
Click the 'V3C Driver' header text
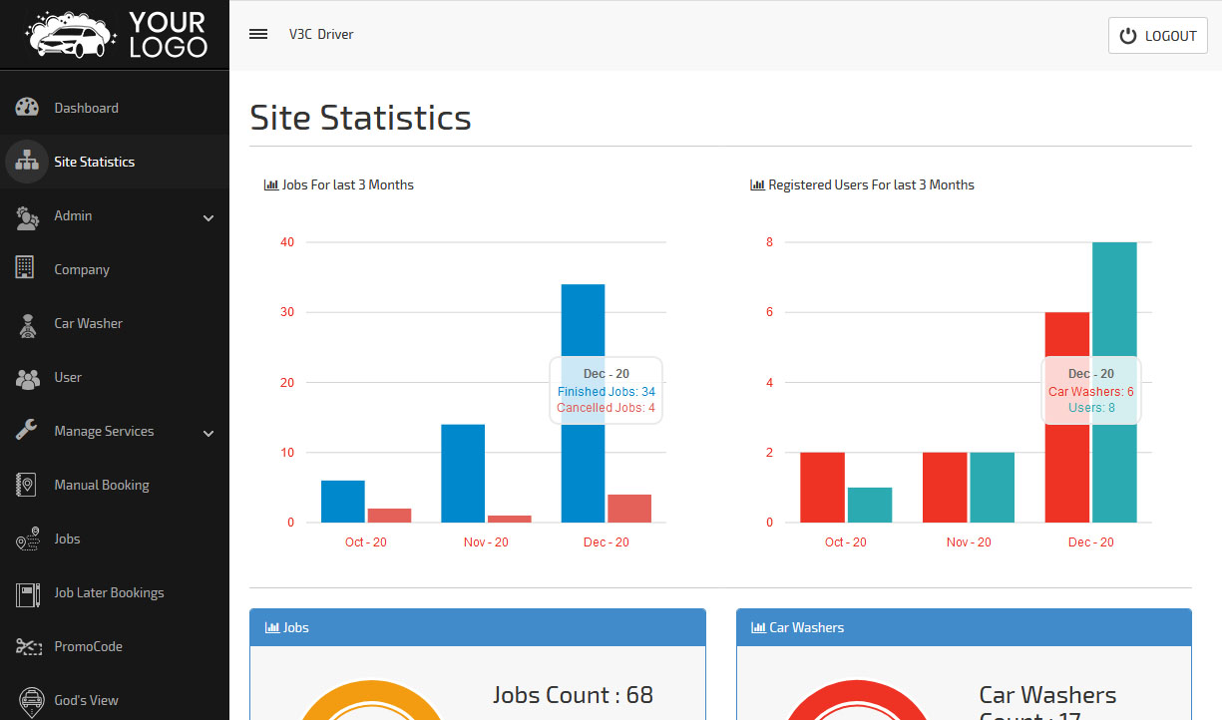click(321, 34)
